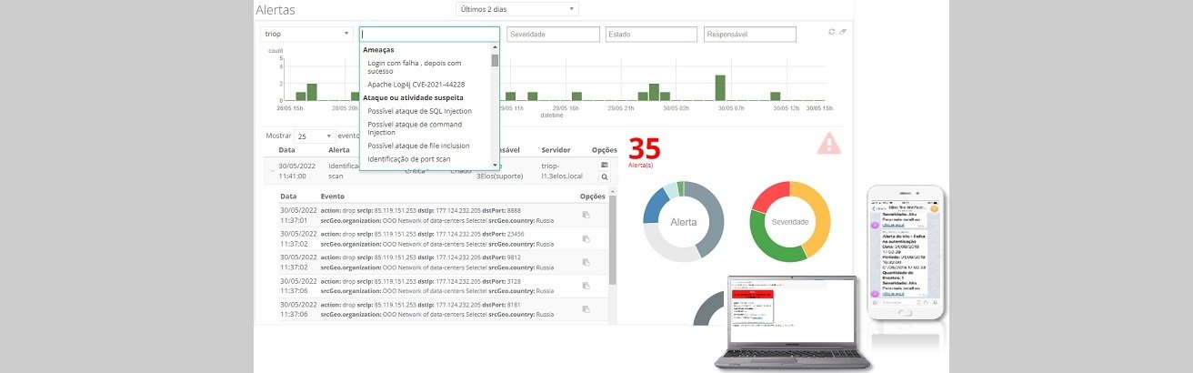Select 'Identificação de port scan' option
The height and width of the screenshot is (373, 1193).
point(408,159)
